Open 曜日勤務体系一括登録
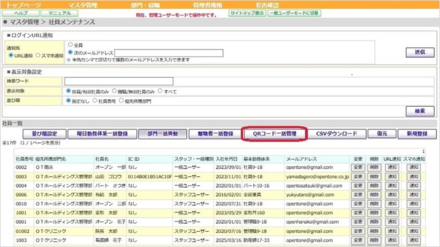This screenshot has height=247, width=440. [103, 134]
